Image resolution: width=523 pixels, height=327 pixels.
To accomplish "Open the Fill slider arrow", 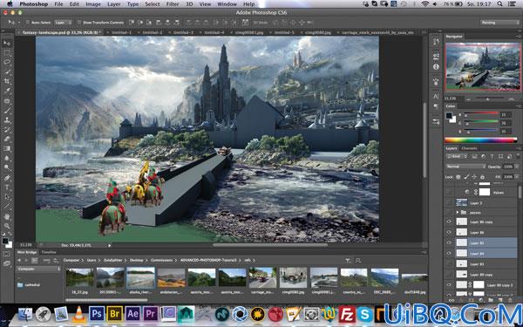I will 516,177.
